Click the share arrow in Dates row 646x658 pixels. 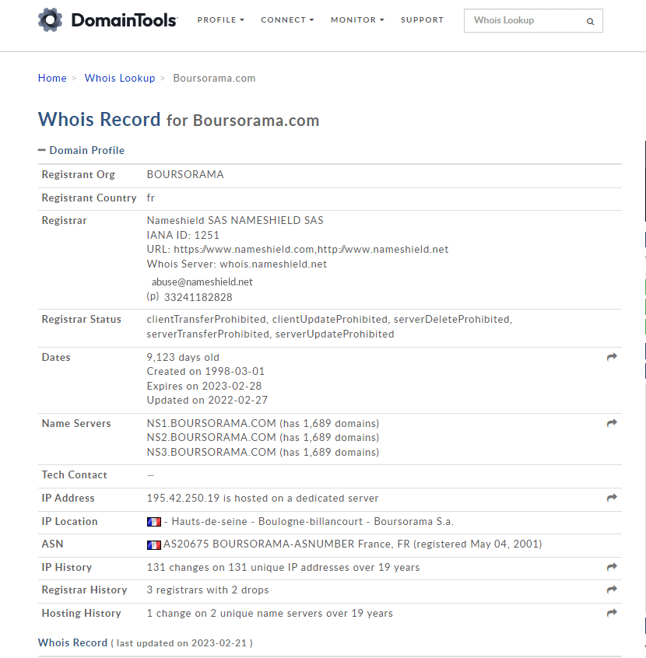click(612, 357)
